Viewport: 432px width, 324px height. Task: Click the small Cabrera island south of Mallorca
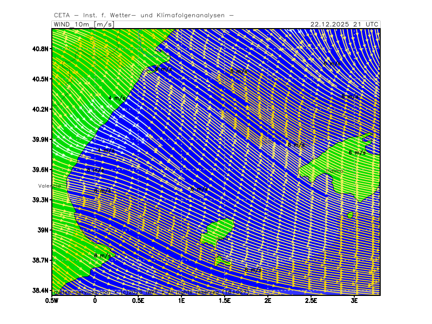[x=350, y=215]
